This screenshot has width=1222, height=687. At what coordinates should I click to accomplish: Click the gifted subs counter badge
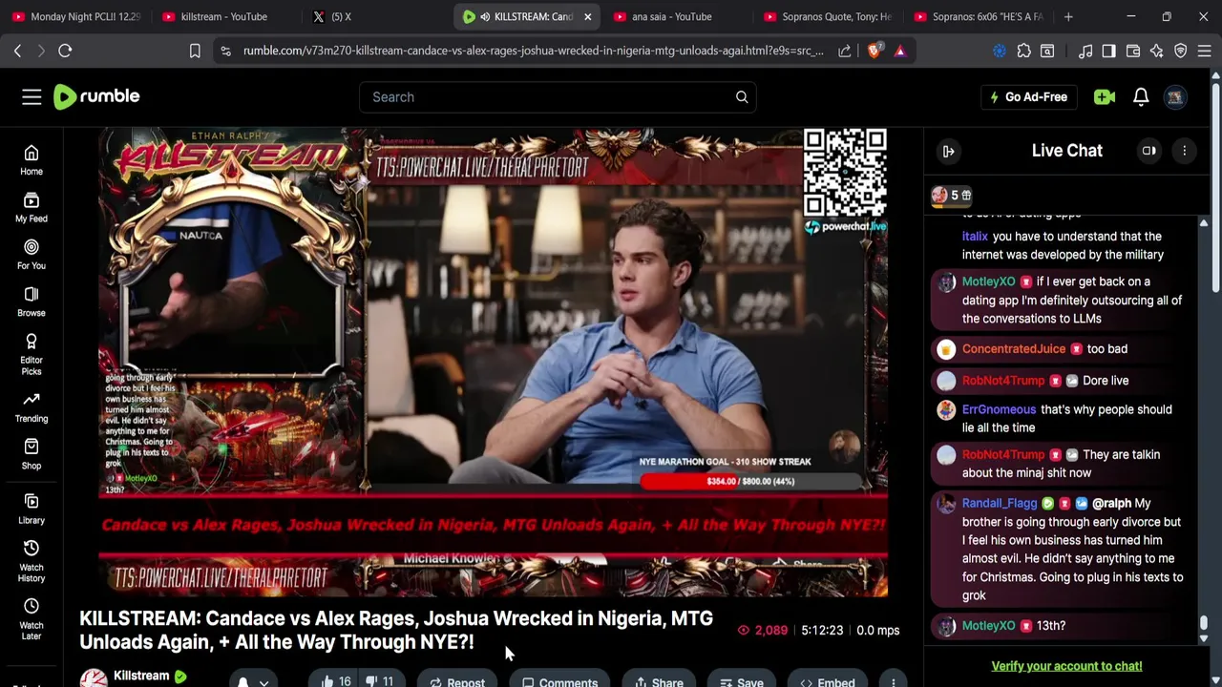click(x=952, y=196)
